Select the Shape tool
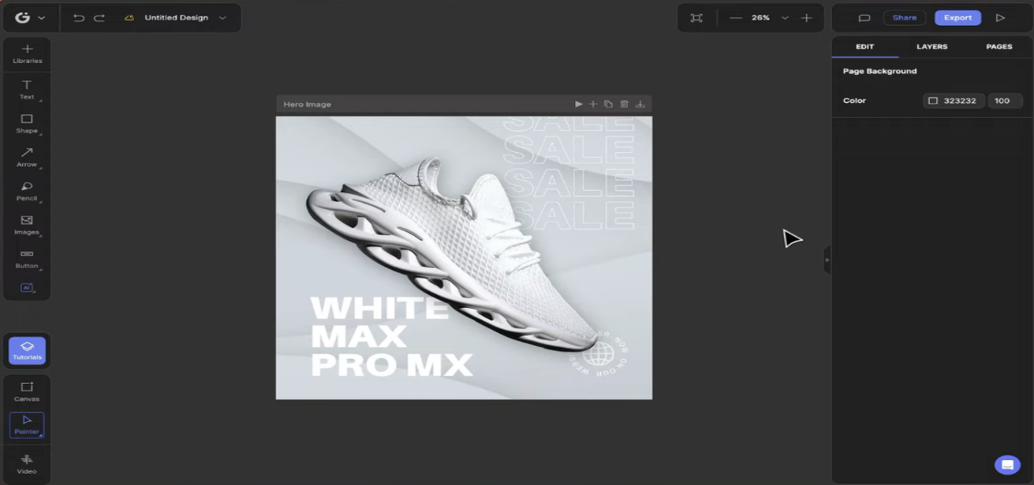The image size is (1034, 485). point(27,124)
